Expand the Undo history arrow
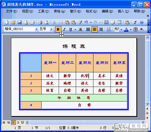This screenshot has width=151, height=132. tap(91, 22)
